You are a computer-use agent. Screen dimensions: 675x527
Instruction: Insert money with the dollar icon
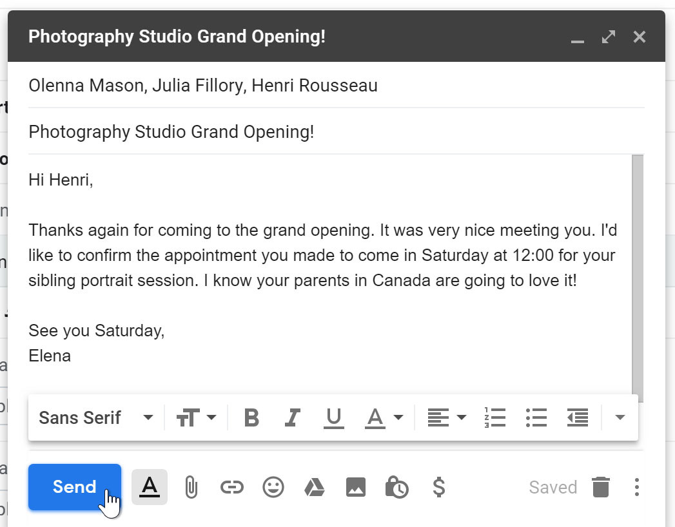tap(439, 488)
